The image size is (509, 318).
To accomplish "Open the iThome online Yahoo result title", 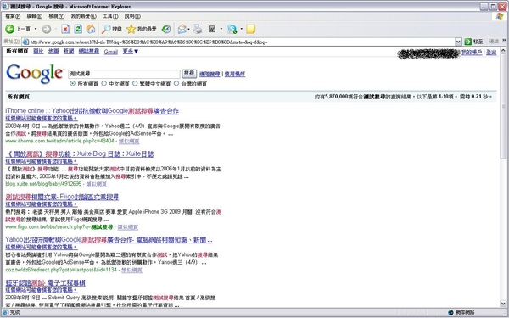I will coord(92,111).
